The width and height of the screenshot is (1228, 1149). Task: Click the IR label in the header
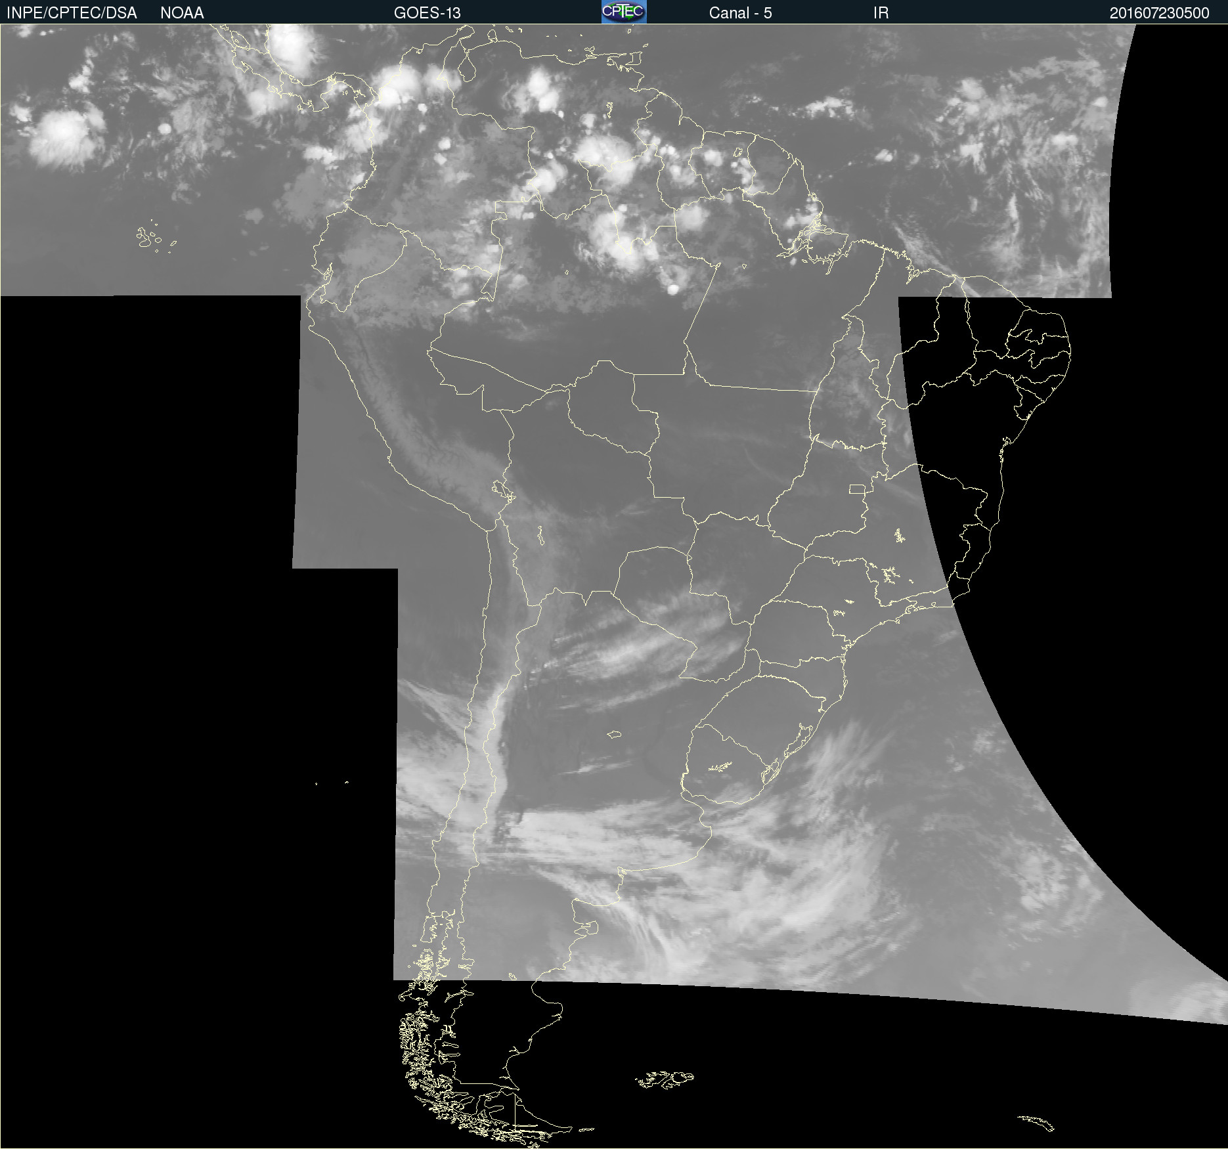[x=881, y=13]
